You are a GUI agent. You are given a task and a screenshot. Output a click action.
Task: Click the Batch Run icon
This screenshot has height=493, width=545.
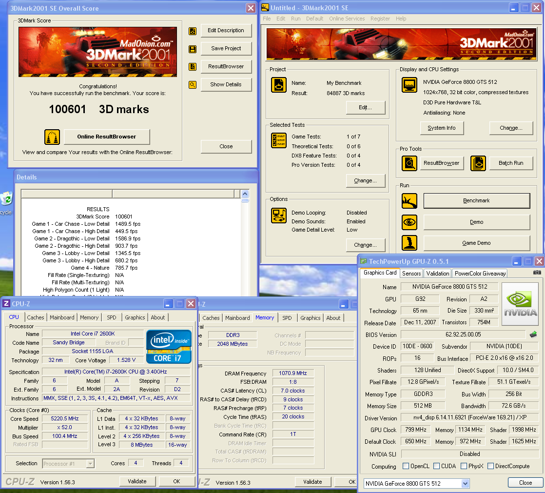coord(478,163)
